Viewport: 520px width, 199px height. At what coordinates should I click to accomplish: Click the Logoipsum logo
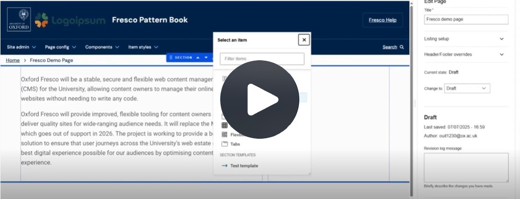70,20
